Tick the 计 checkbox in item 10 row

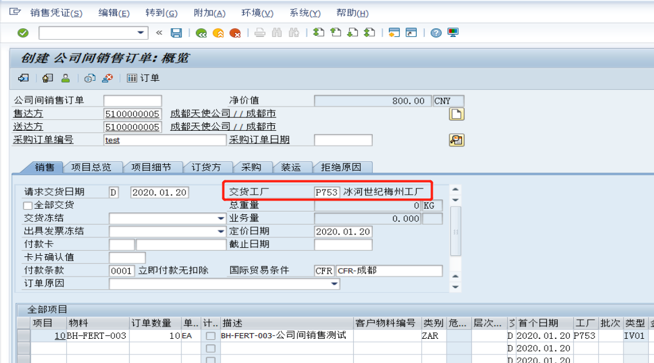211,336
